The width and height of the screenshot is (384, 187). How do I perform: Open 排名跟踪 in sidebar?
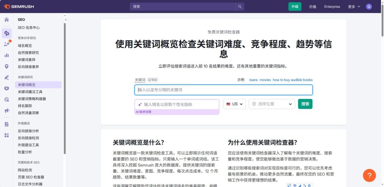coord(25,106)
